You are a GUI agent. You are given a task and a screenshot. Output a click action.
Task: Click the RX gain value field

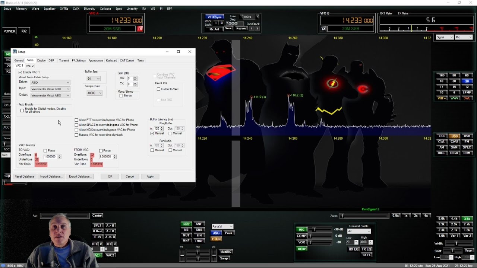pos(129,79)
